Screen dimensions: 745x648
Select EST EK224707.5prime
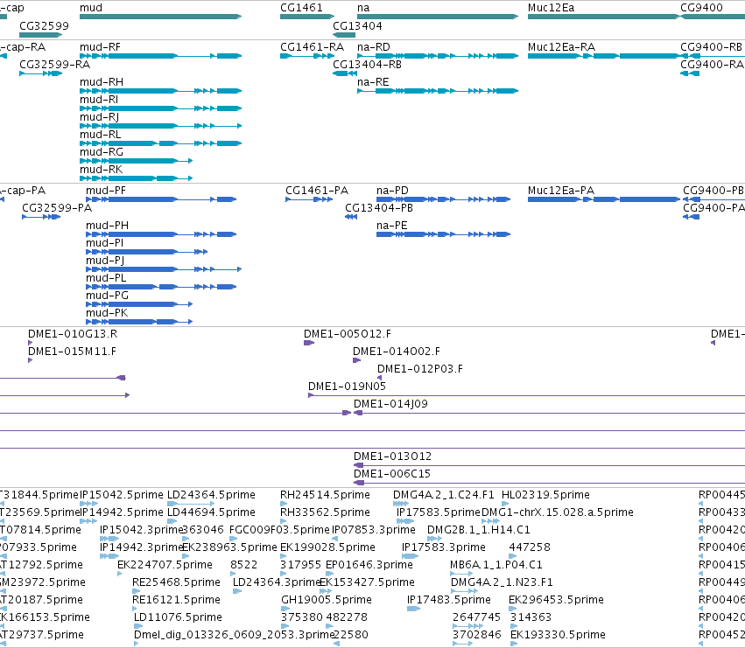click(120, 574)
